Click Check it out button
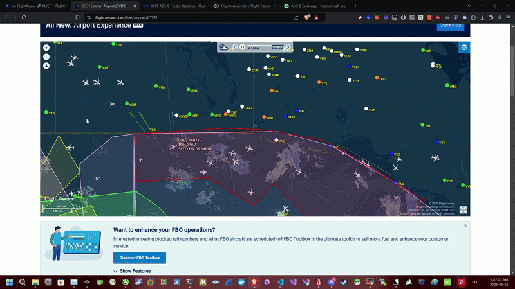The width and height of the screenshot is (515, 289). (450, 26)
